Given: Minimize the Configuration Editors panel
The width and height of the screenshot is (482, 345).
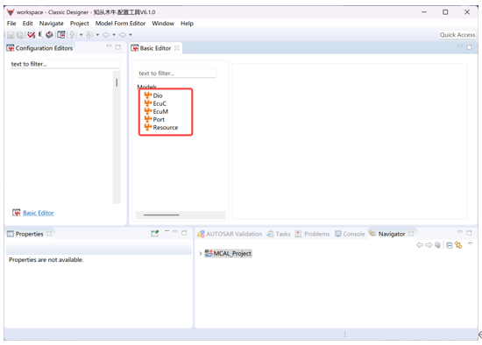Looking at the screenshot, I should 110,46.
